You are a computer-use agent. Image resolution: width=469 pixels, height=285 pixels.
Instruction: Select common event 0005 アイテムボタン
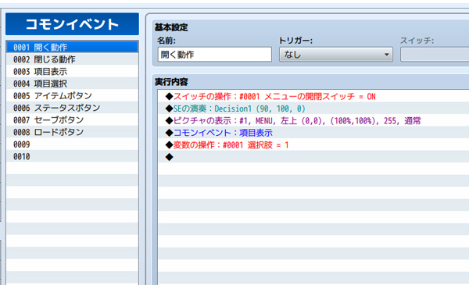(72, 95)
